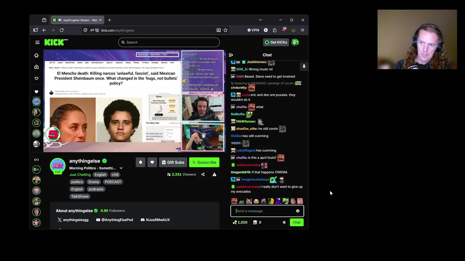Select the TalkShows tag
Screen dimensions: 465x261
click(x=80, y=196)
